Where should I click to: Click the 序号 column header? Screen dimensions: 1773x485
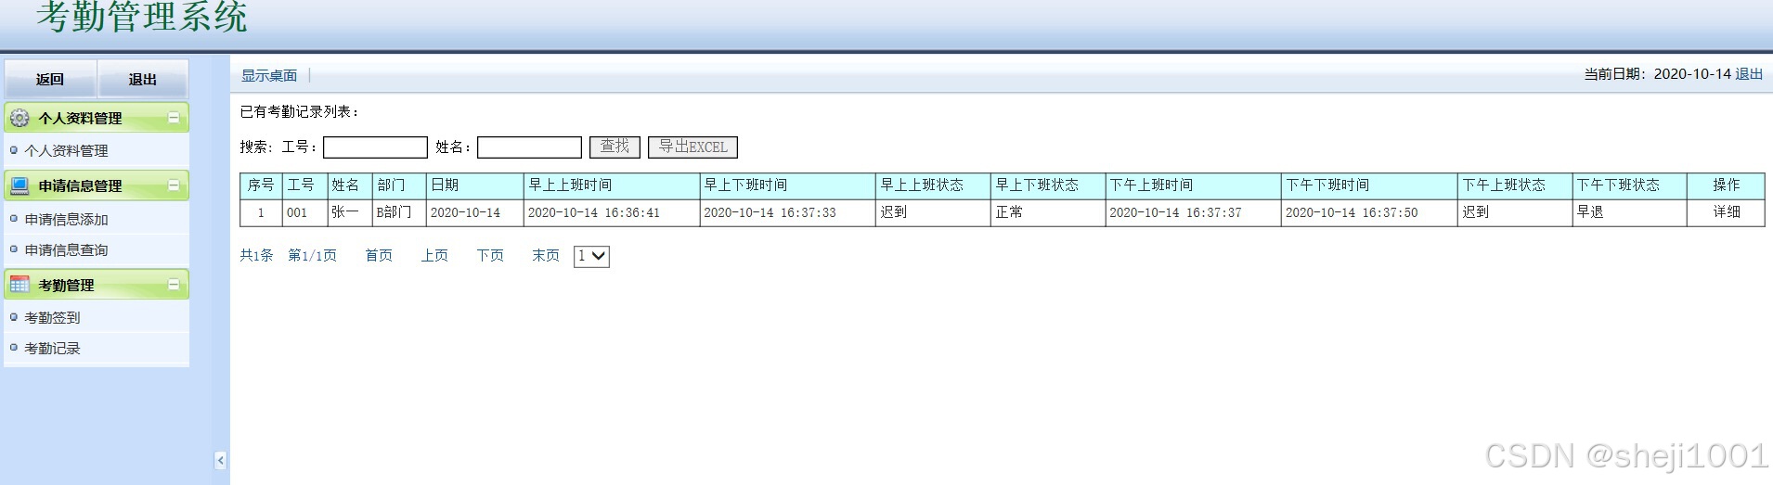pos(261,185)
